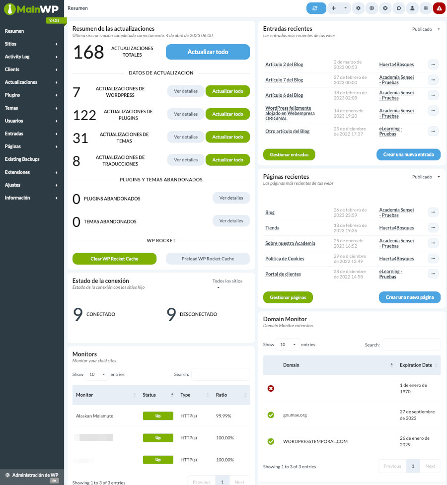The image size is (447, 485).
Task: Click Gestionar entradas button
Action: click(289, 155)
